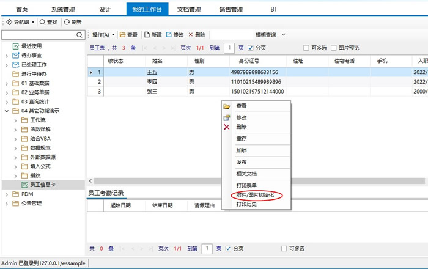This screenshot has height=269, width=428.
Task: Switch to the 文档管理 tab
Action: (188, 9)
